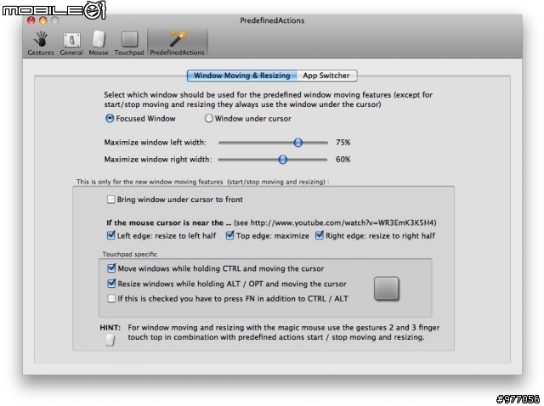This screenshot has width=544, height=406.
Task: Switch to Window Moving & Resizing tab
Action: pos(241,76)
